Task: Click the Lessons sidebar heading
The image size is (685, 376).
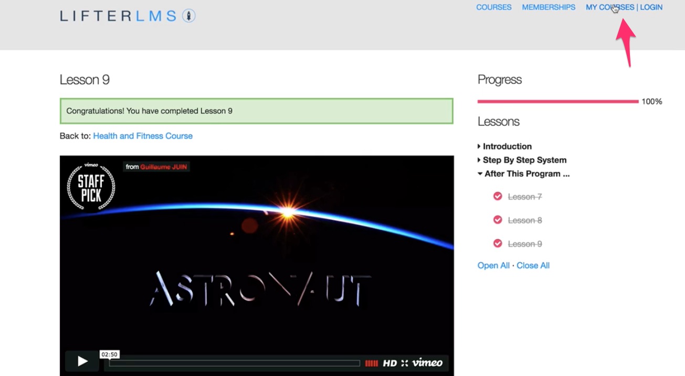Action: coord(499,122)
